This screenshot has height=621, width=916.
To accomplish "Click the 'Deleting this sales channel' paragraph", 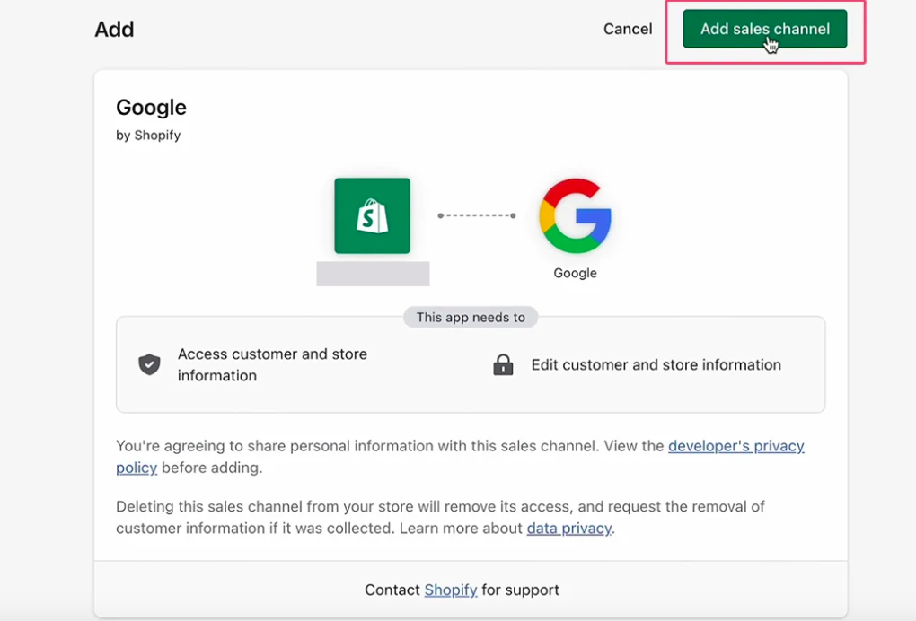I will 440,517.
